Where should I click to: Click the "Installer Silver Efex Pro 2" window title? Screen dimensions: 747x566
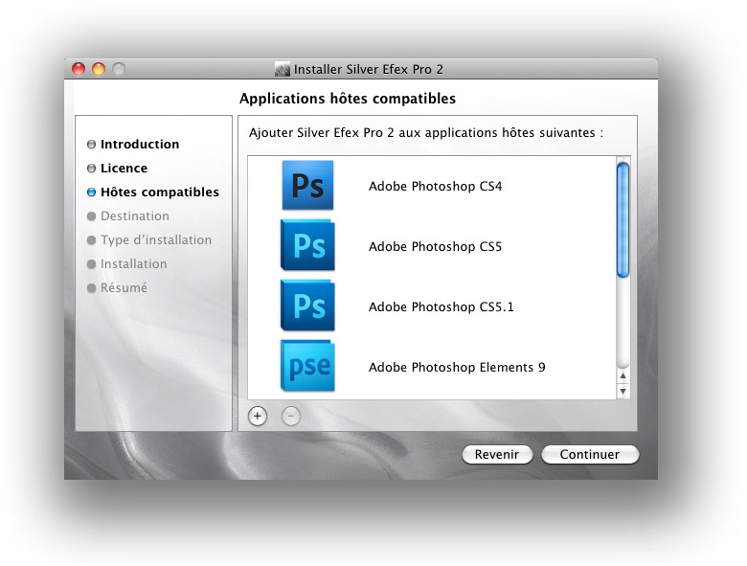tap(369, 70)
